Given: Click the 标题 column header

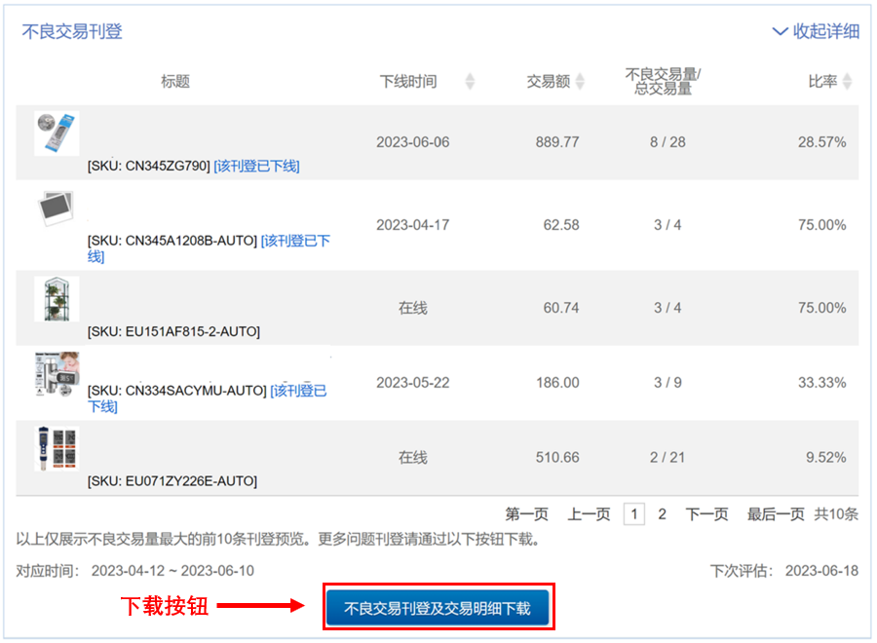Looking at the screenshot, I should click(175, 82).
